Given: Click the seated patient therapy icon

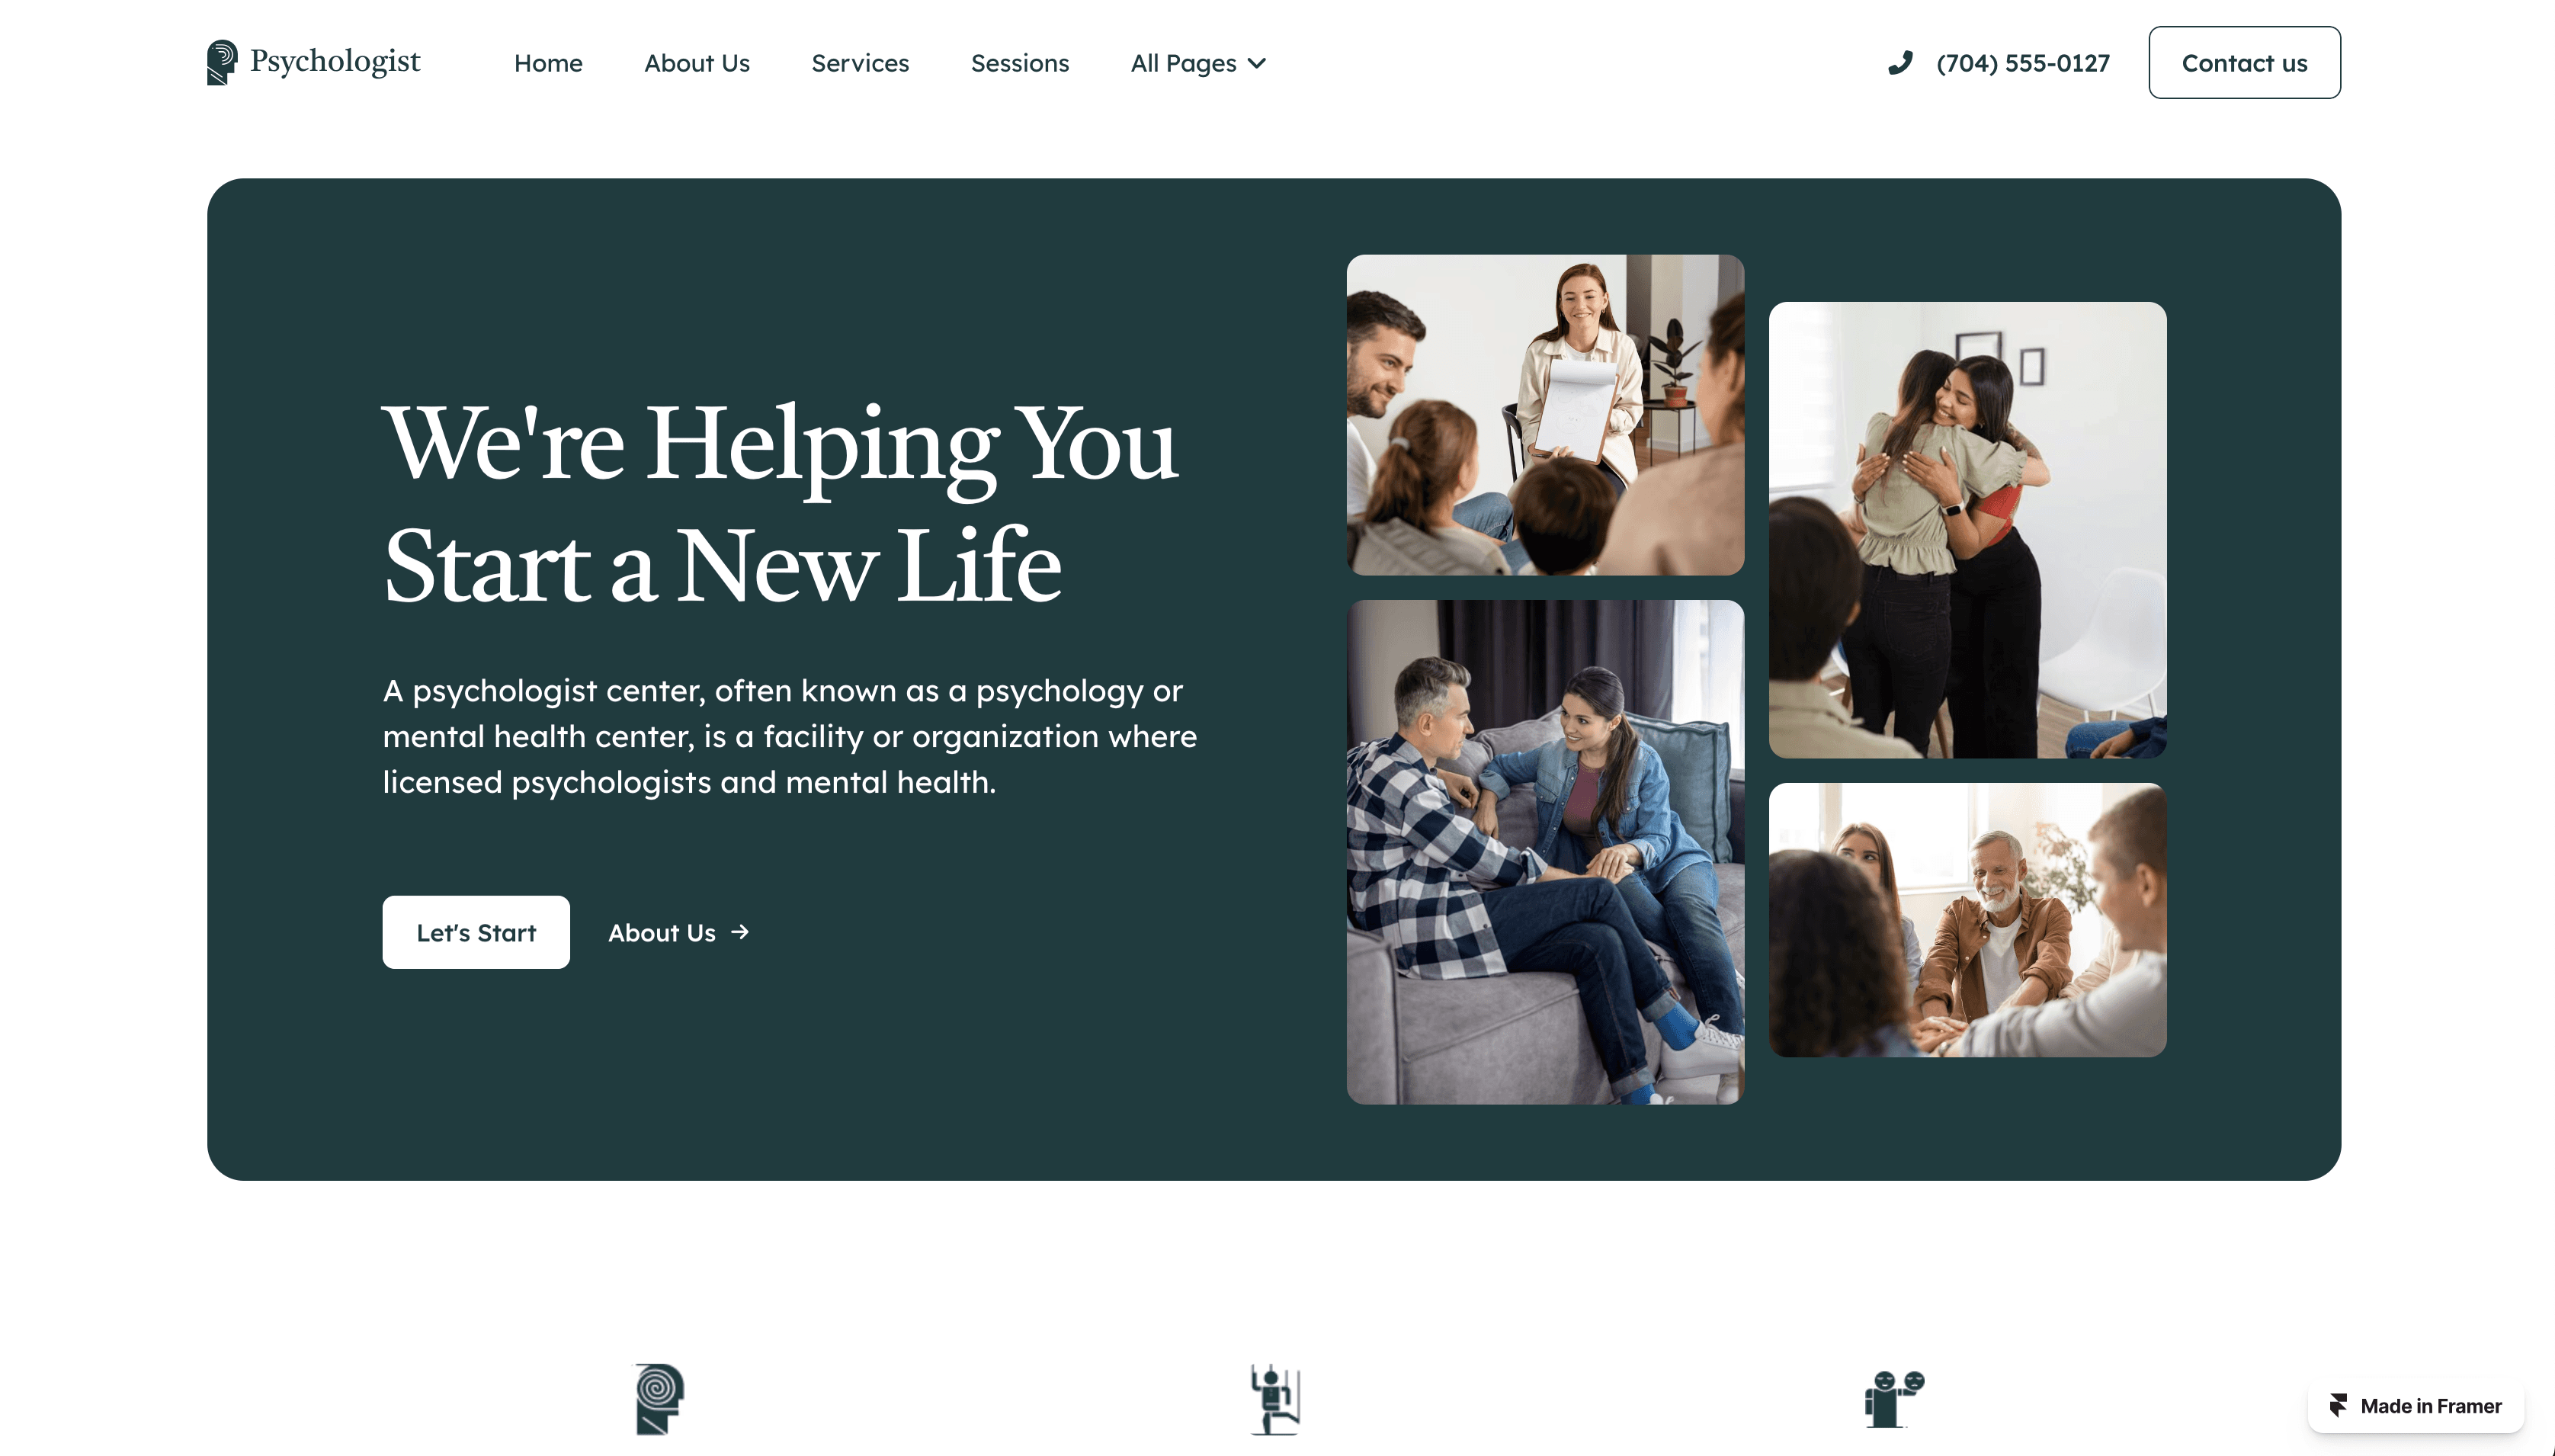Looking at the screenshot, I should click(x=1274, y=1399).
